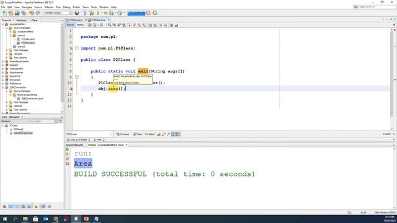Click the Open Project toolbar icon

pos(17,13)
